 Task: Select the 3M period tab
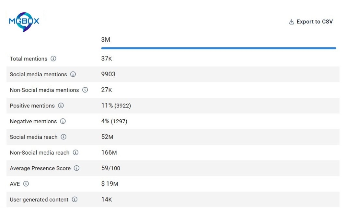coord(106,40)
